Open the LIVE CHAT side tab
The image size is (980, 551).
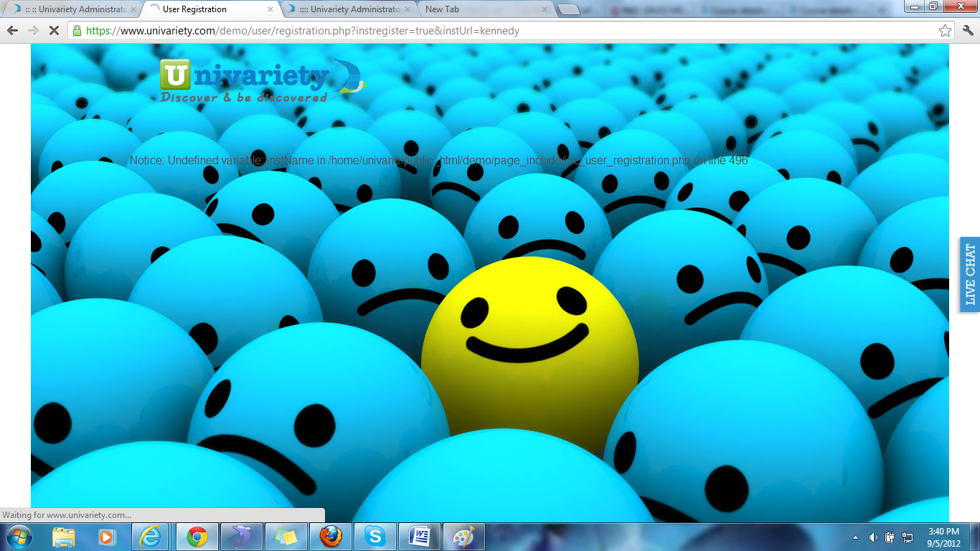pyautogui.click(x=970, y=275)
